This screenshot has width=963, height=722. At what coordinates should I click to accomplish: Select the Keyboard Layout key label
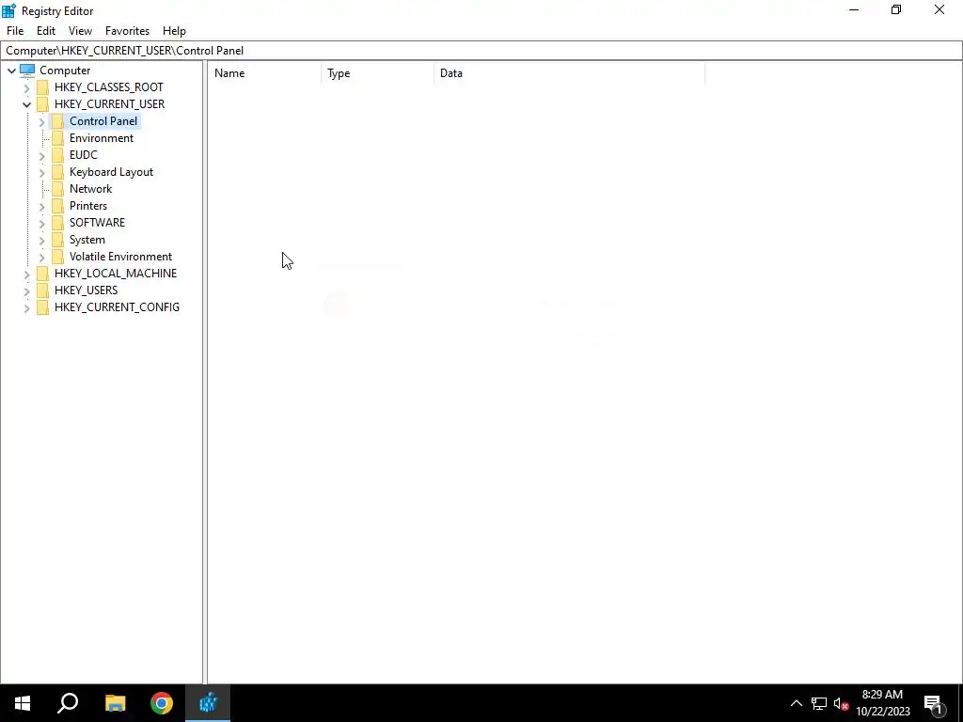[111, 171]
